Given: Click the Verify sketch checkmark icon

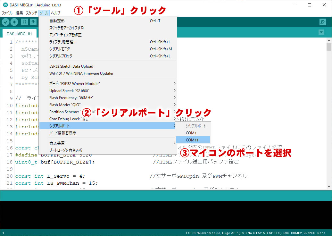Looking at the screenshot, I should (5, 22).
